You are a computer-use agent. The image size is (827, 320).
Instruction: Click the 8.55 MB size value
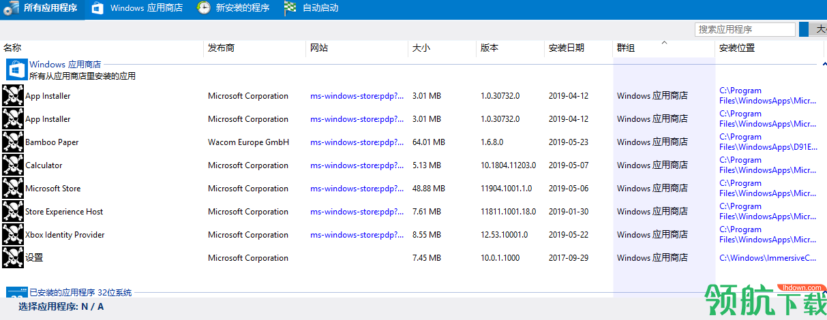pos(427,235)
